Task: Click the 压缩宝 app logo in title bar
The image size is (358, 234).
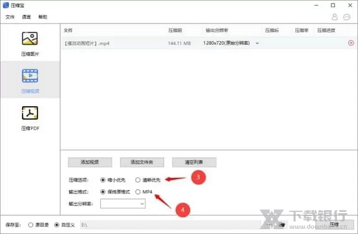Action: (6, 5)
